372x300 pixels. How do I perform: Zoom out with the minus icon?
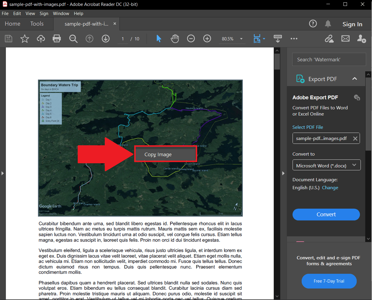pyautogui.click(x=191, y=39)
